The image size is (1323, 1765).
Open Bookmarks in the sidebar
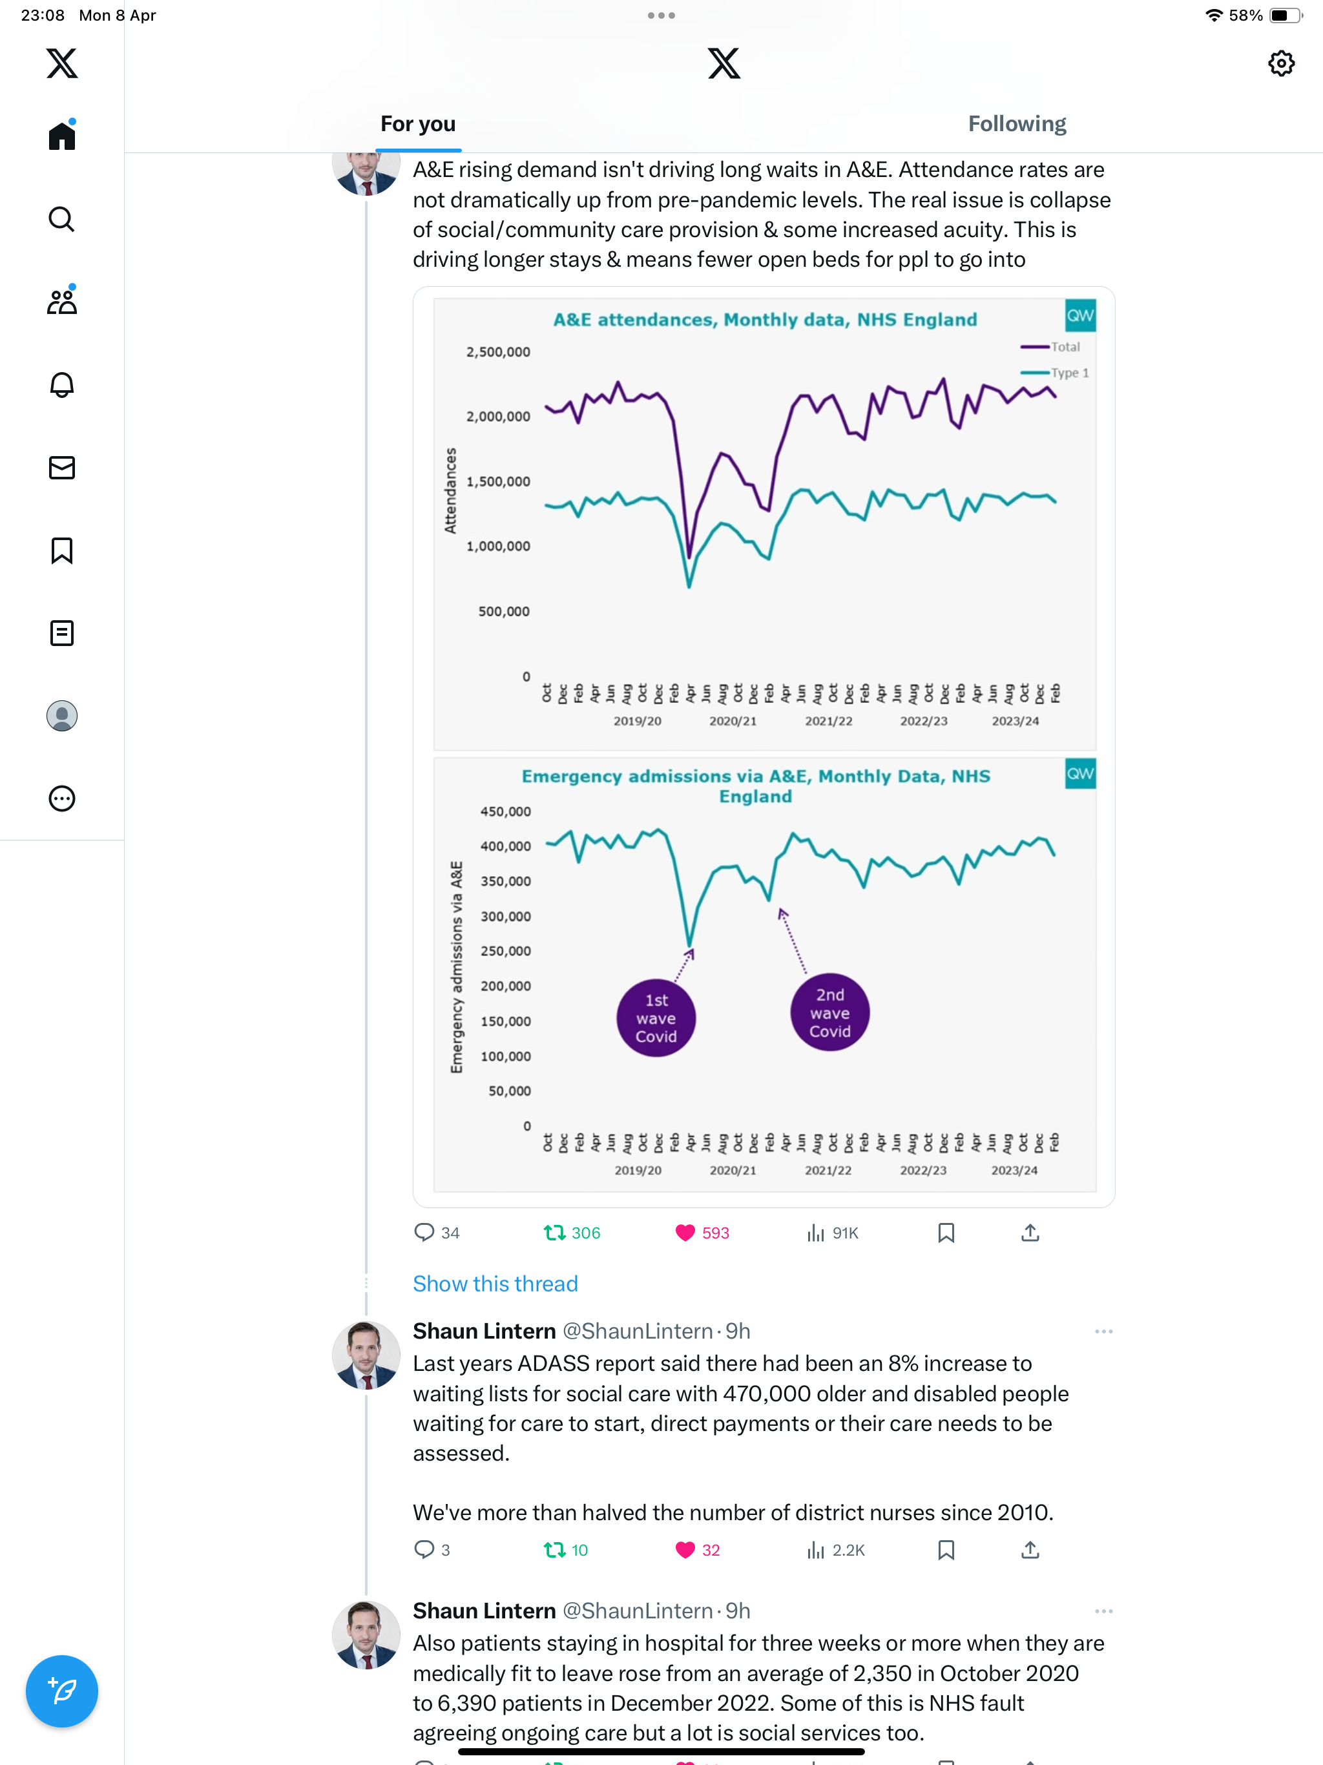[61, 550]
